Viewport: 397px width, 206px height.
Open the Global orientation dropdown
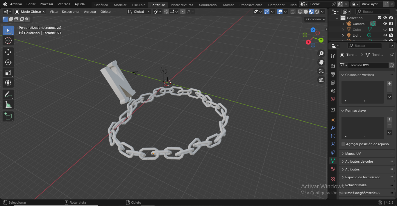point(139,12)
